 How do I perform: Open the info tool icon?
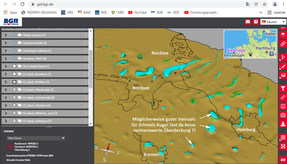click(283, 106)
